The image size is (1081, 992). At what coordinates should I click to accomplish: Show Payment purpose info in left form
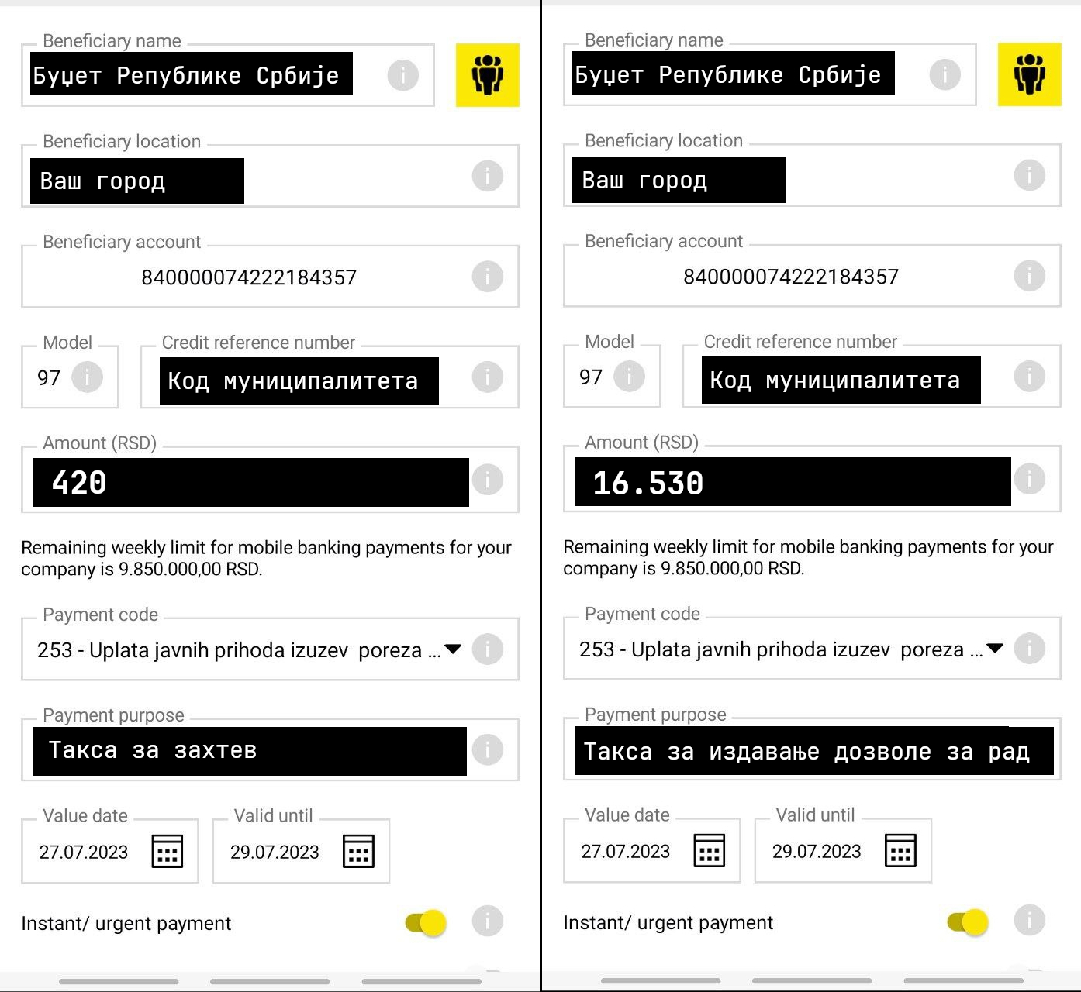pos(487,749)
